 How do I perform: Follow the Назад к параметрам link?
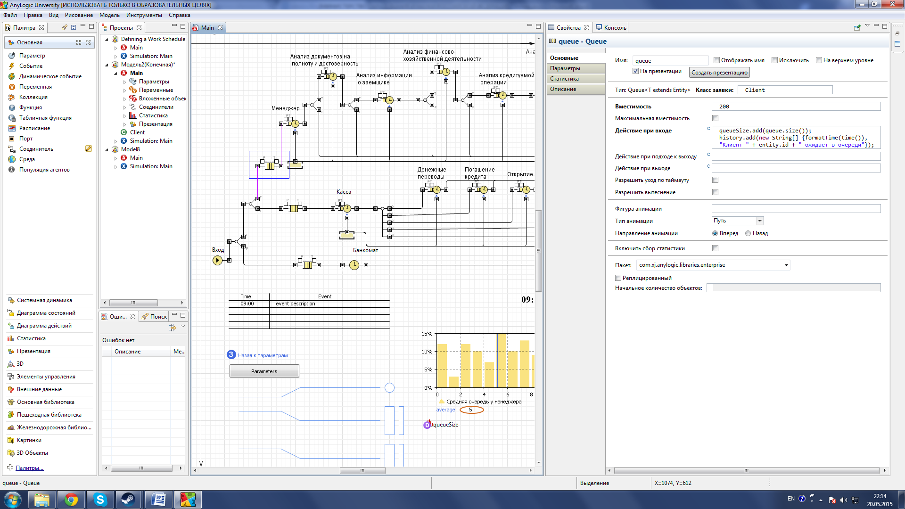[x=263, y=355]
